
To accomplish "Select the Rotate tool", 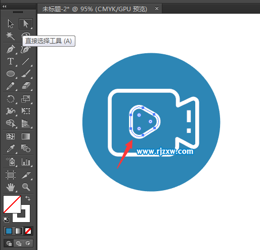I will point(11,99).
